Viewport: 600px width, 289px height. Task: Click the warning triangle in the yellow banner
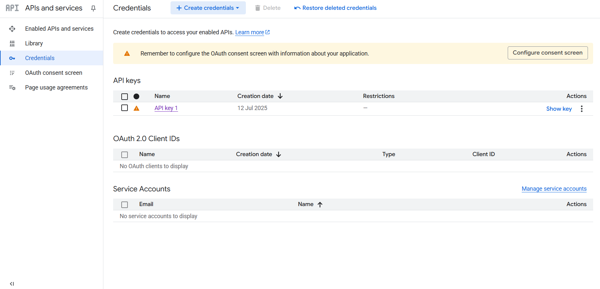127,53
